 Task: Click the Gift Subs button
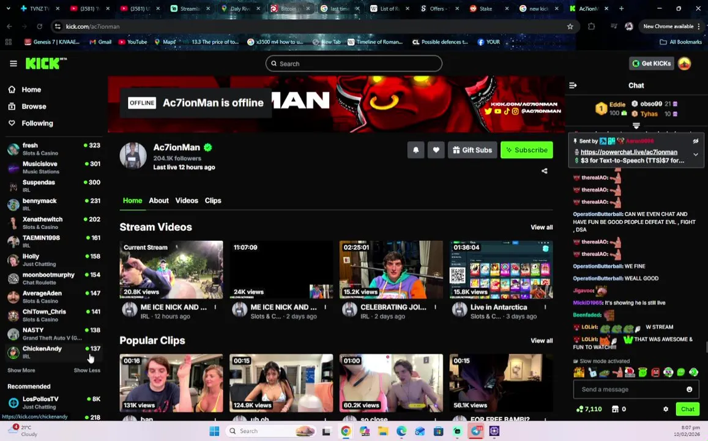(x=472, y=150)
